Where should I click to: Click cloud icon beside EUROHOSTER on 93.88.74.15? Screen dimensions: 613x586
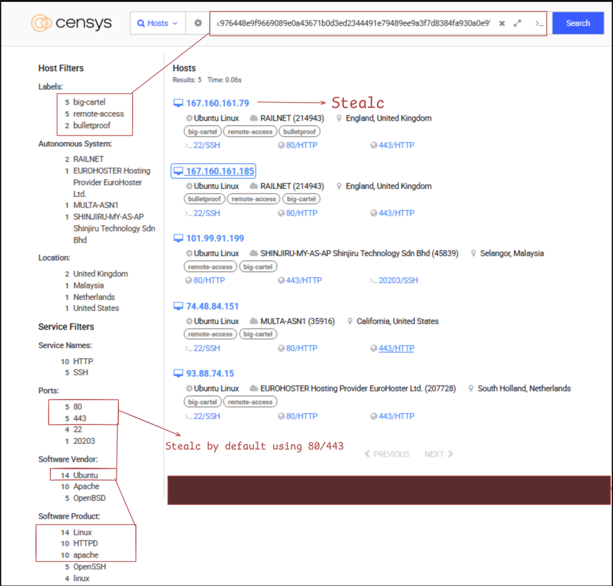254,389
